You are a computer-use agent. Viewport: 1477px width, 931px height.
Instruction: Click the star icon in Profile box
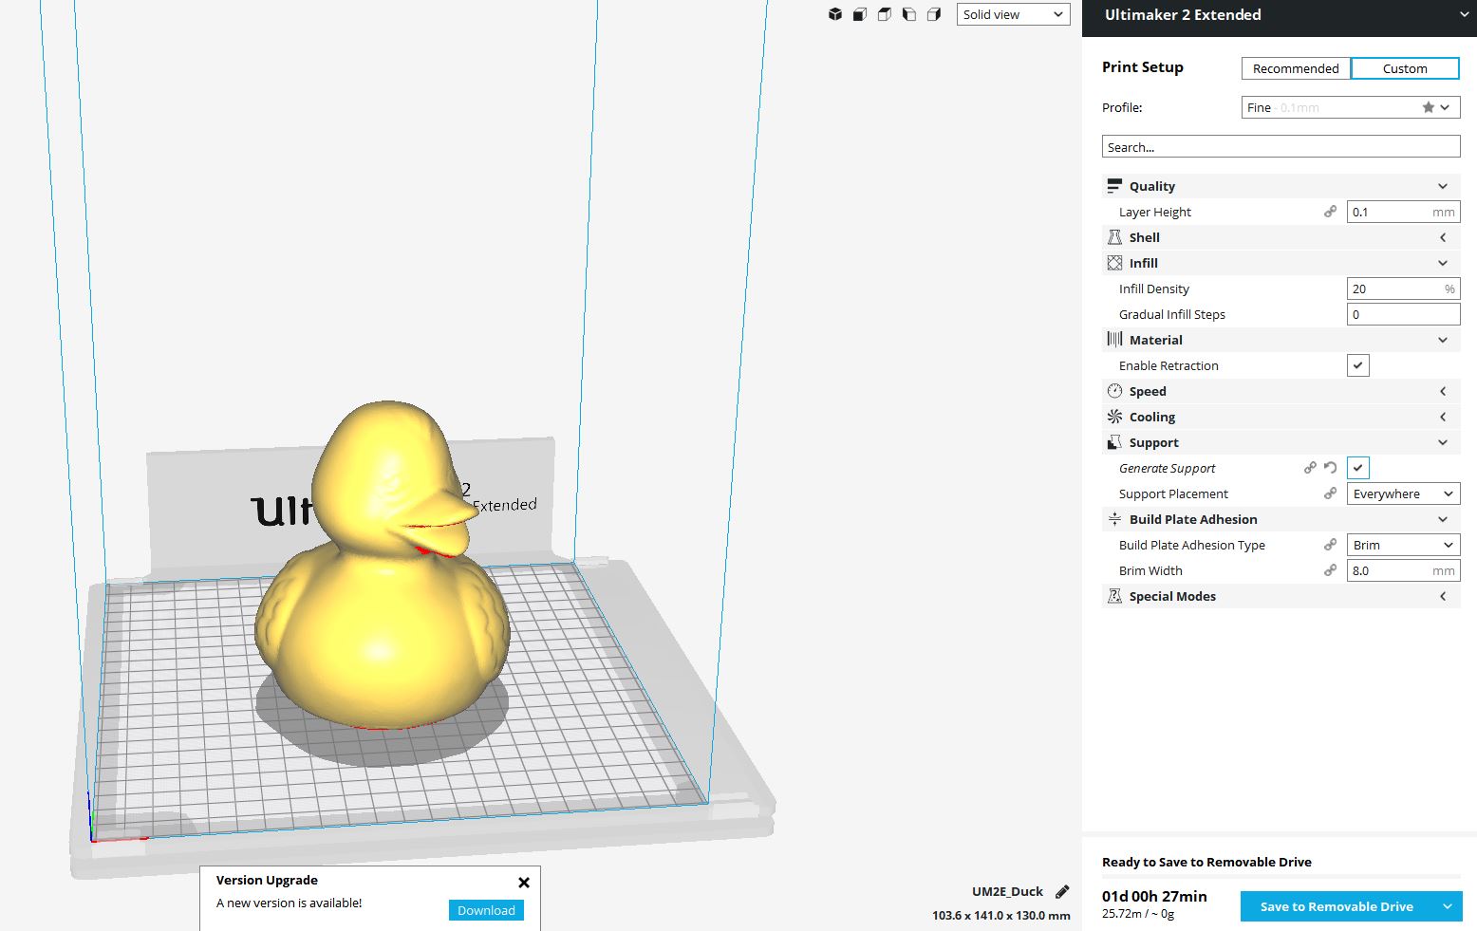(1428, 107)
